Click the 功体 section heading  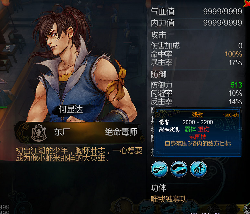pos(158,188)
